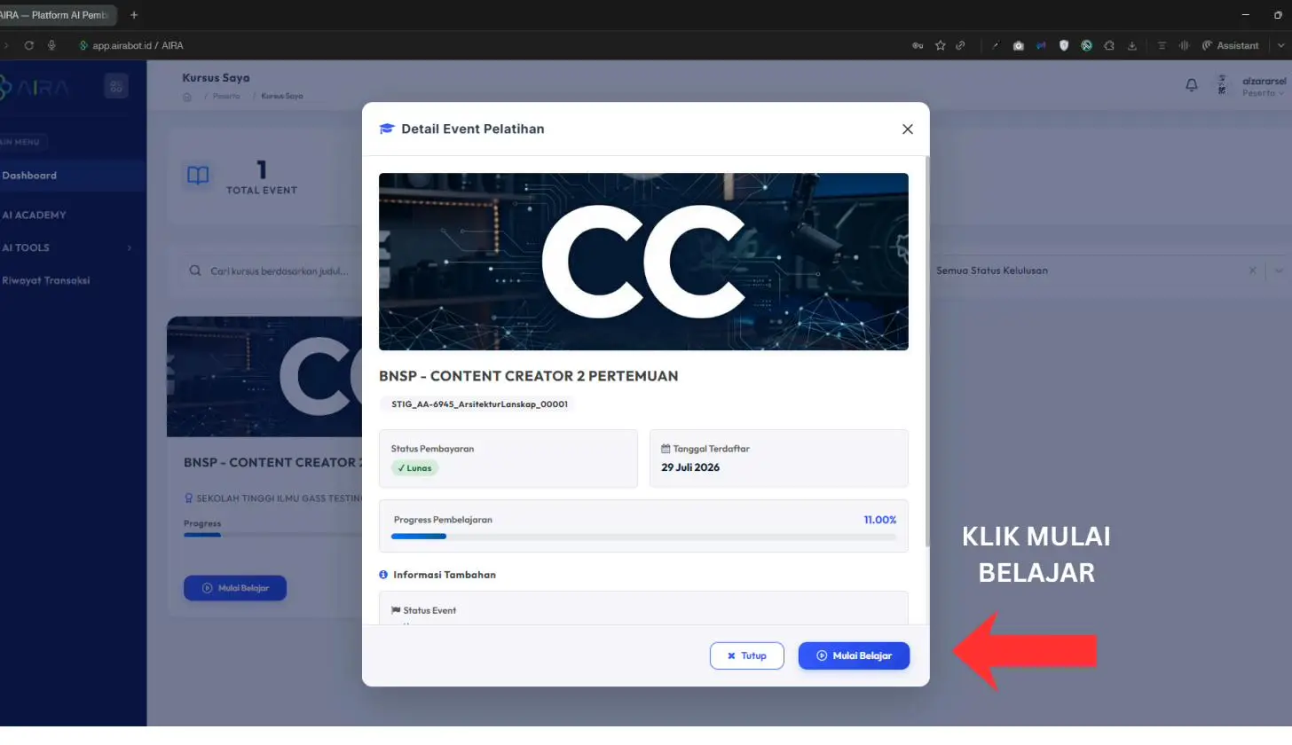The image size is (1292, 745).
Task: Click the course title BNSP - CONTENT CREATOR 2 PERTEMUAN
Action: point(528,376)
